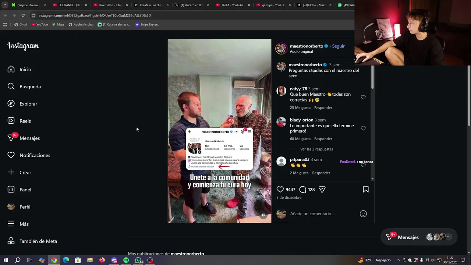The image size is (471, 265).
Task: Open Perfil from the sidebar
Action: click(19, 207)
